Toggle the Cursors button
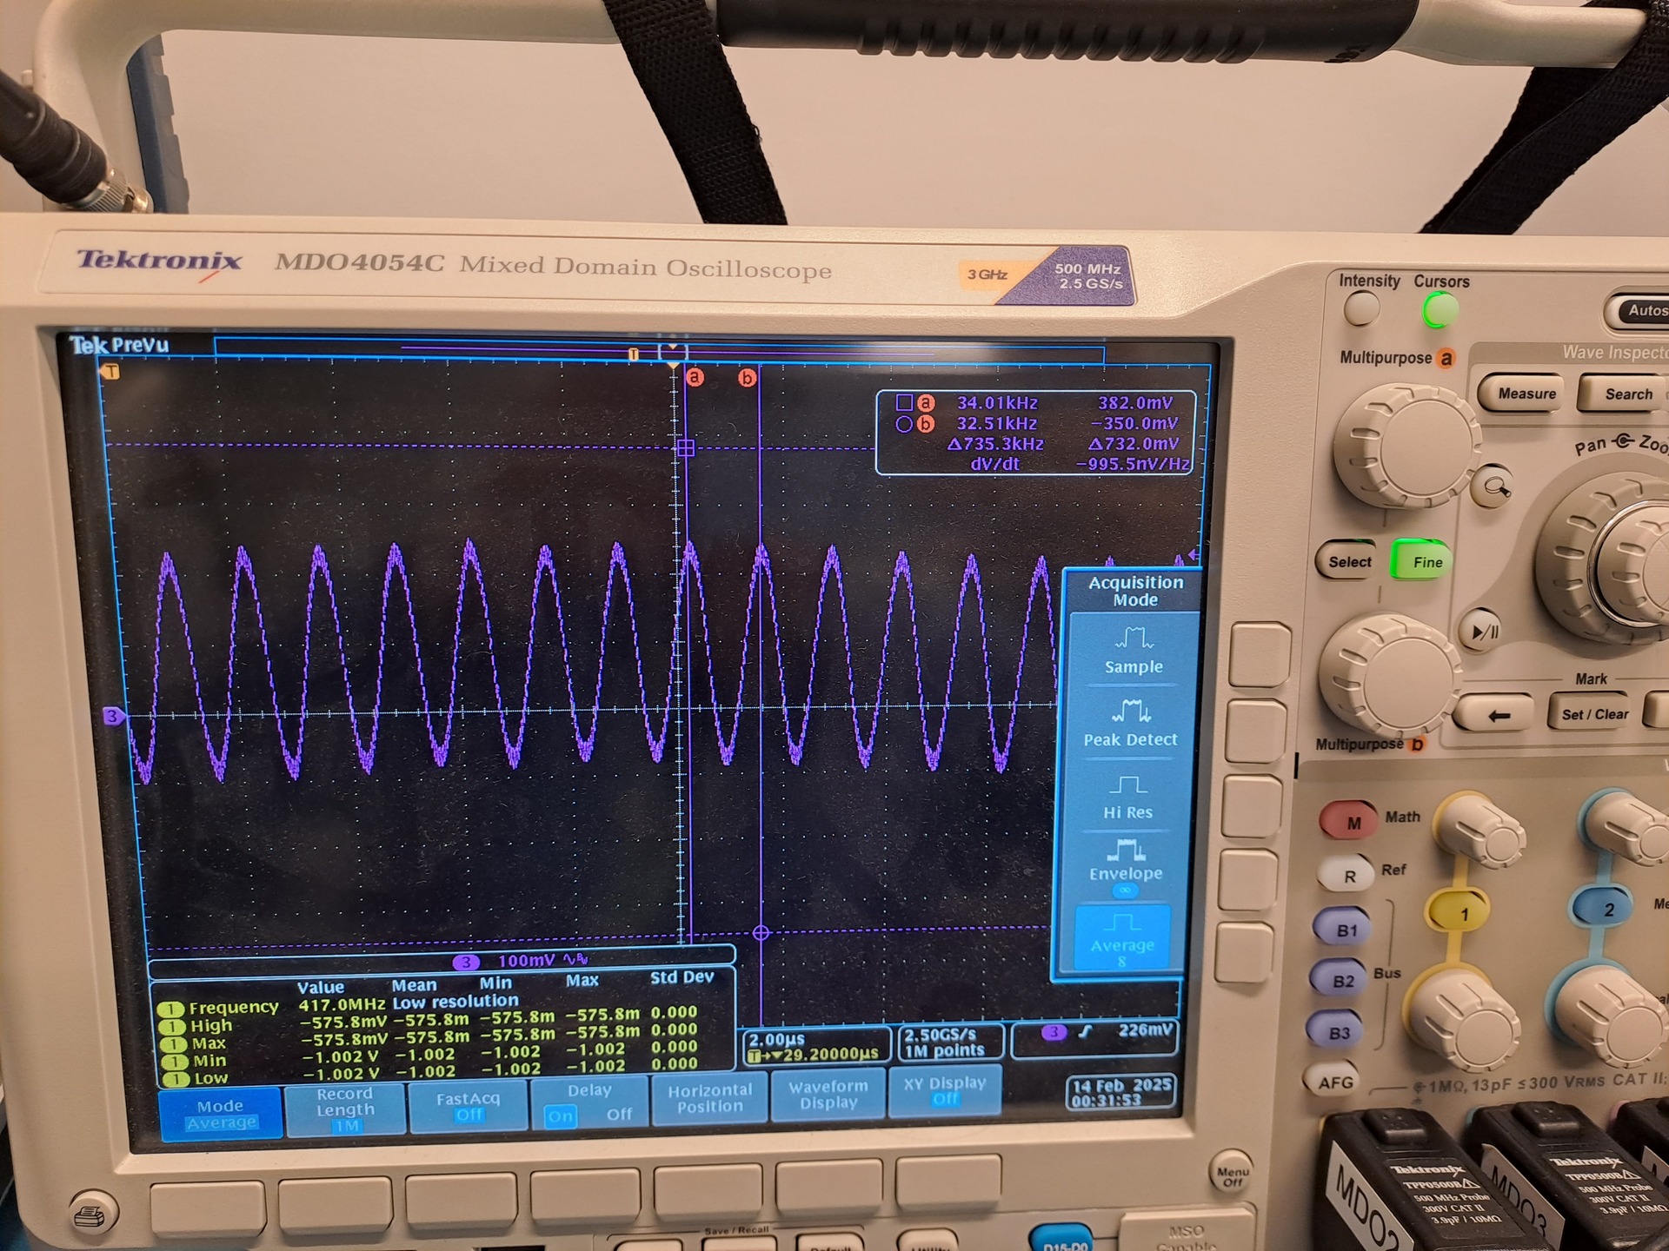This screenshot has height=1251, width=1669. coord(1439,310)
